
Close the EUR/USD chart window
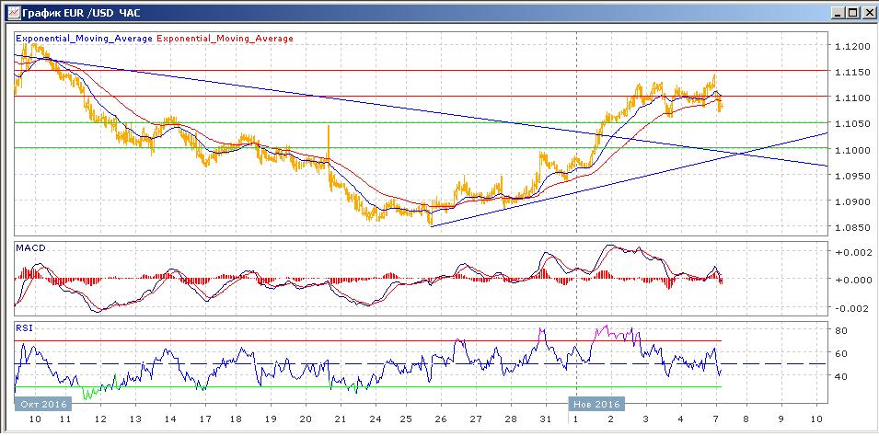pyautogui.click(x=867, y=13)
